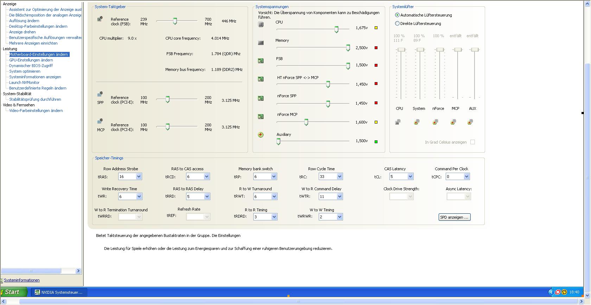Toggle In Grad Celsius anzeigen checkbox
The height and width of the screenshot is (305, 591).
(x=472, y=142)
